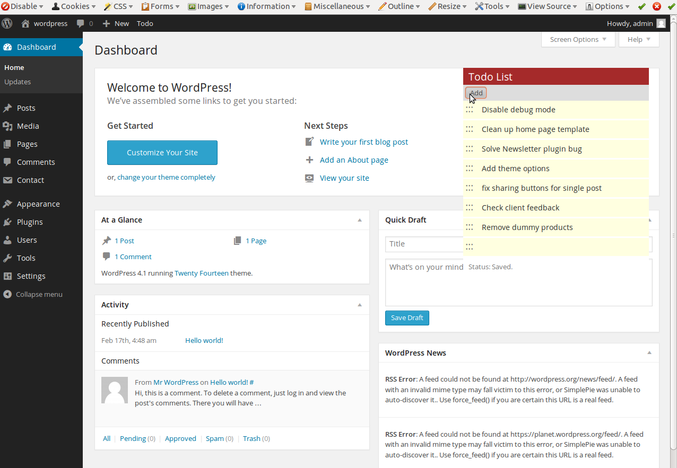Click the Mr WordPress commenter avatar

click(115, 390)
